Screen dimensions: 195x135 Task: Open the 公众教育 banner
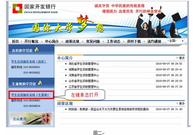(x=20, y=119)
